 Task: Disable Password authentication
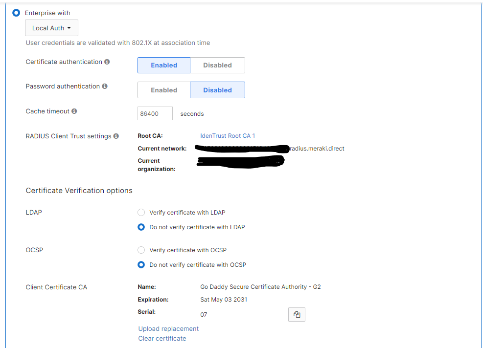pyautogui.click(x=217, y=90)
